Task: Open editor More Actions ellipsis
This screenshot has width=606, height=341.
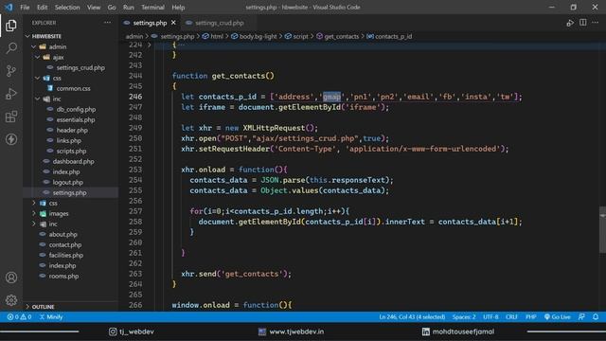Action: coord(596,23)
